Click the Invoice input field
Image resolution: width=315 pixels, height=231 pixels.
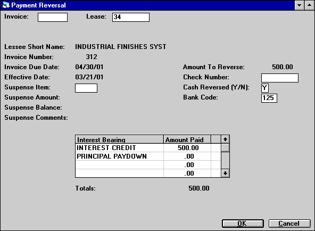(x=53, y=17)
